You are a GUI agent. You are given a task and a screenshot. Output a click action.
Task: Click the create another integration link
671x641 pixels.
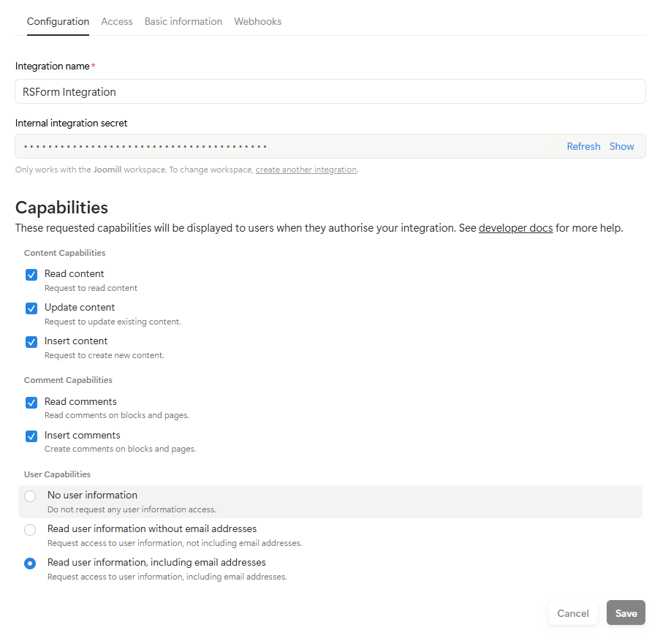306,169
